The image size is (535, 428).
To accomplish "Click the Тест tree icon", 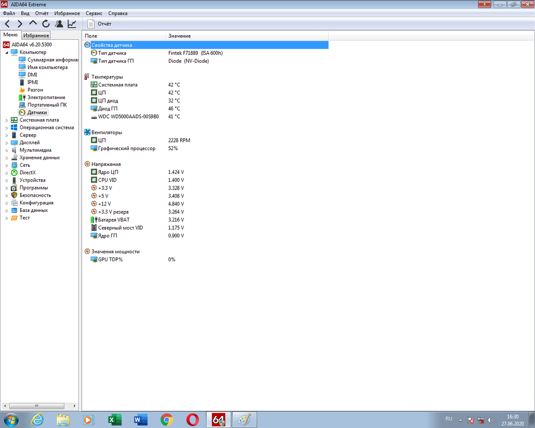I will point(14,218).
